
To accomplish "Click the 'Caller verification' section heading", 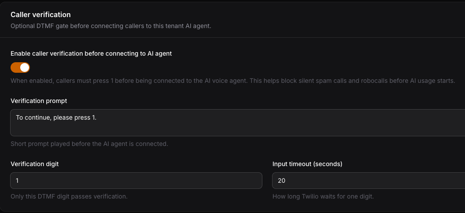I will click(x=40, y=14).
